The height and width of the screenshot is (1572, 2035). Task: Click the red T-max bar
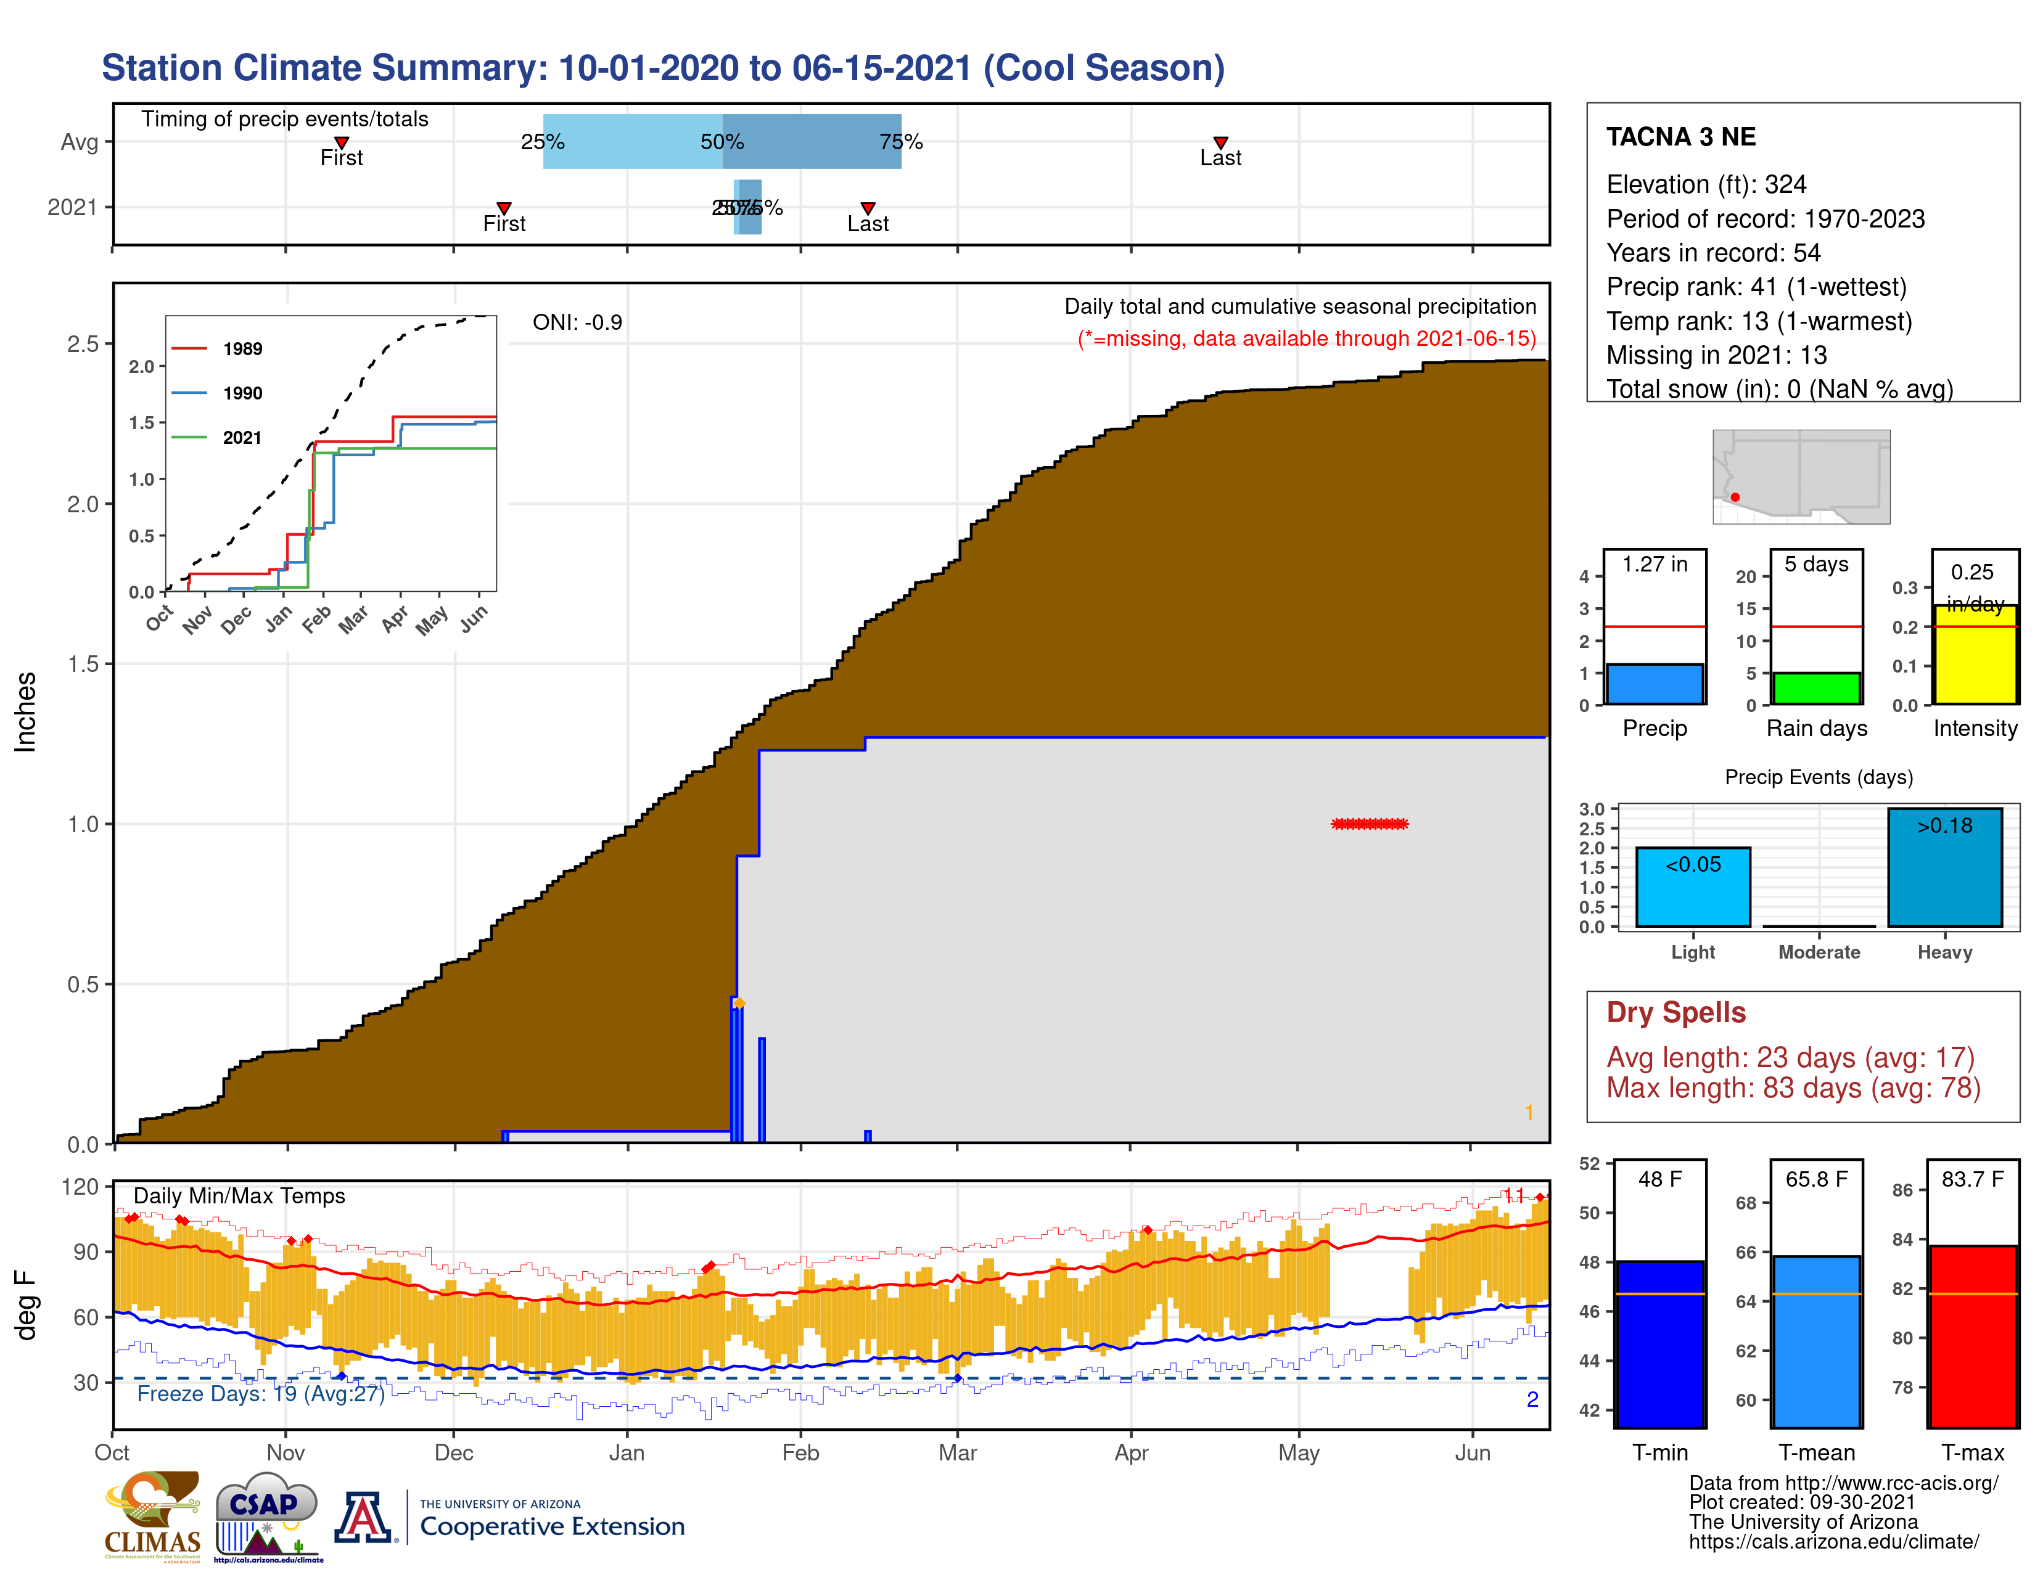click(1973, 1337)
